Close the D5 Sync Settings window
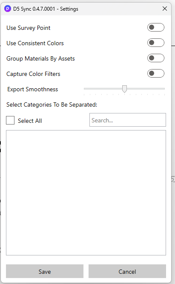This screenshot has width=175, height=284. pyautogui.click(x=164, y=9)
